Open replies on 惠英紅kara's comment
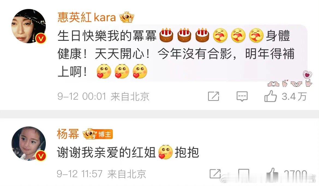Viewport: 319px width, 186px height. (242, 96)
